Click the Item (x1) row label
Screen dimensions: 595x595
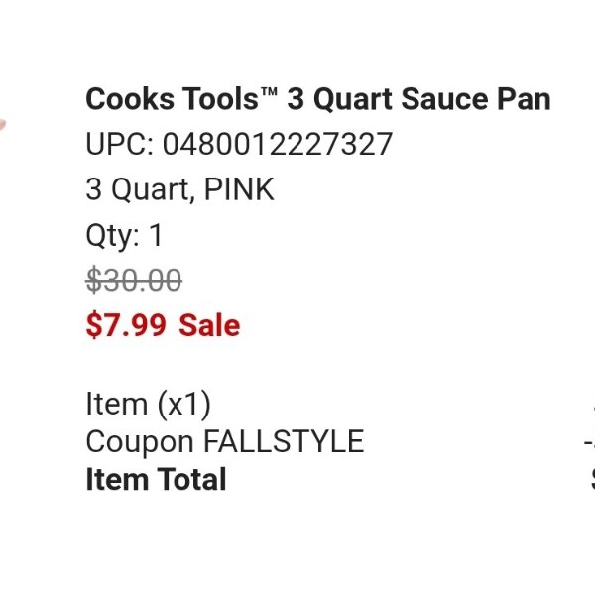tap(148, 405)
